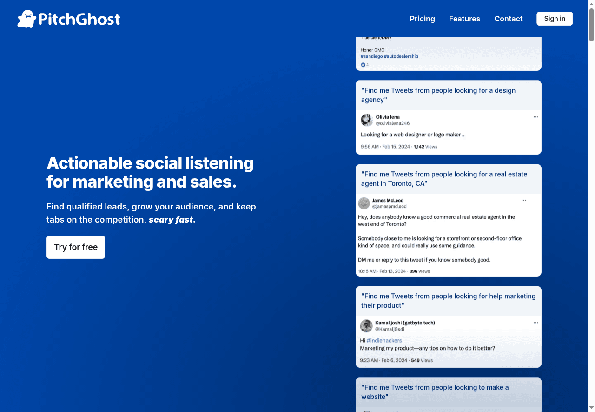This screenshot has width=595, height=412.
Task: Click Olivia lena's profile avatar
Action: [x=366, y=120]
